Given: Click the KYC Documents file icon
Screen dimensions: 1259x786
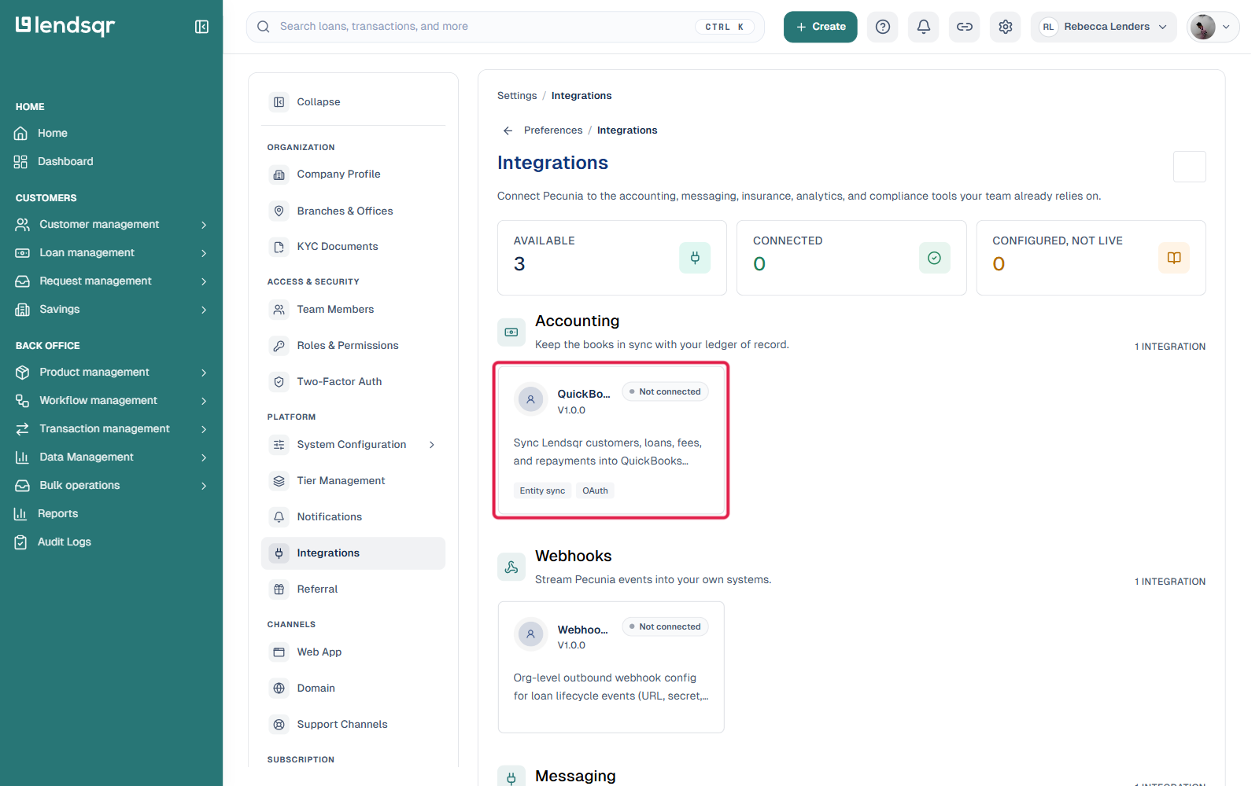Looking at the screenshot, I should [279, 247].
